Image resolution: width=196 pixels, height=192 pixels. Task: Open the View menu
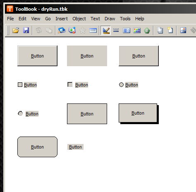pyautogui.click(x=36, y=19)
